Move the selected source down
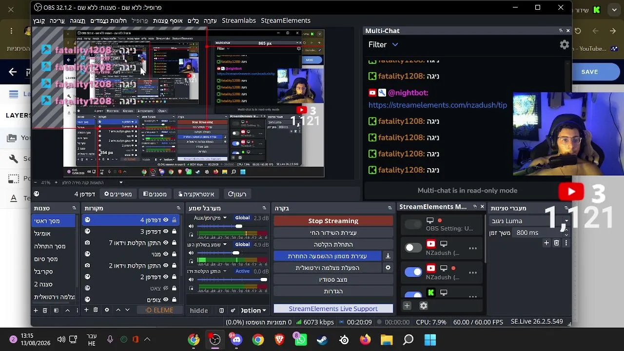 (127, 310)
